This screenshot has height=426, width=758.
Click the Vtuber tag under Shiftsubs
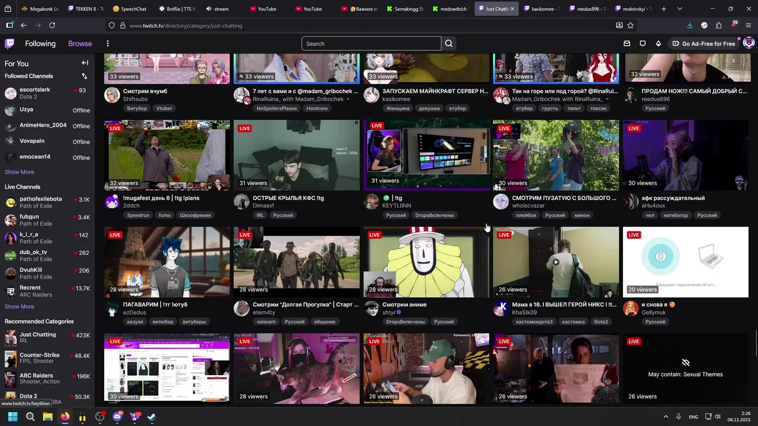(x=164, y=108)
